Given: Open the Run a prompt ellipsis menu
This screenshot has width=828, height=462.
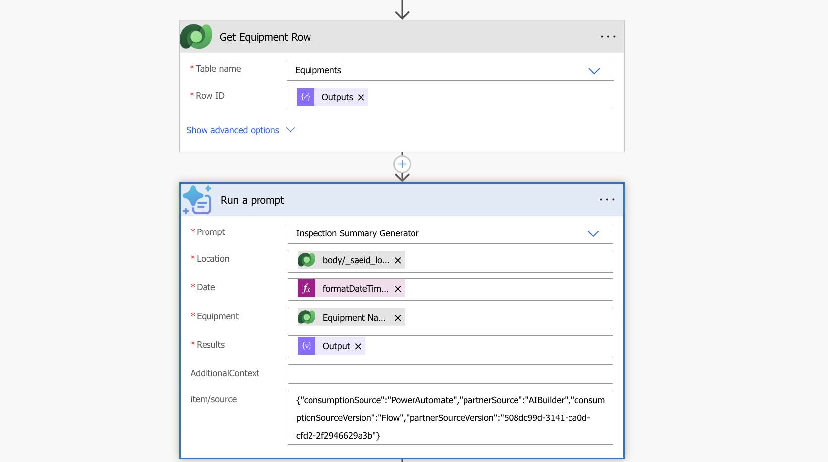Looking at the screenshot, I should 607,200.
